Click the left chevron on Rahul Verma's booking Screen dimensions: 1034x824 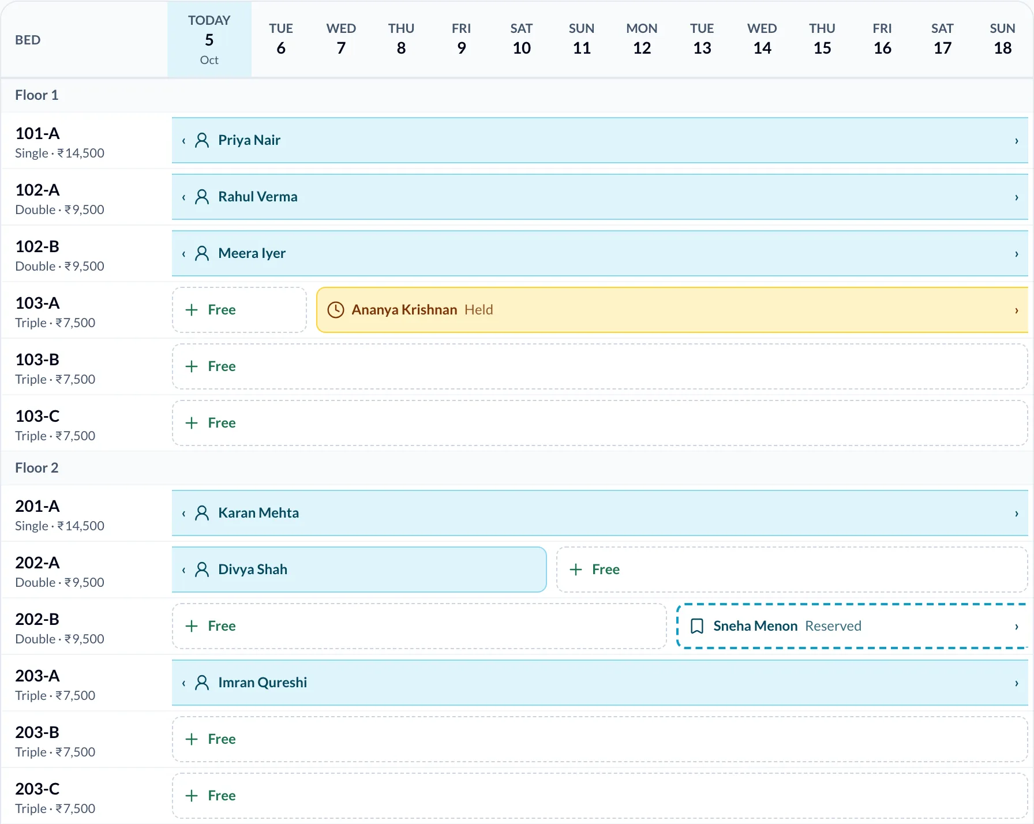tap(183, 197)
